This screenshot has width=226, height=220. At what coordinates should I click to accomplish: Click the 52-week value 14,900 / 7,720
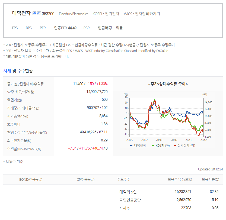(97, 92)
